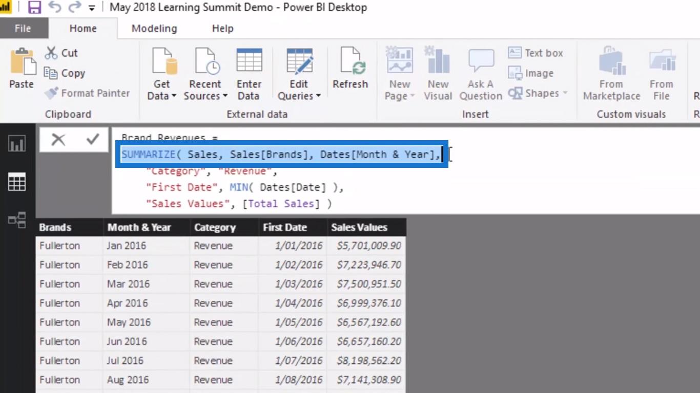Screen dimensions: 700x393
Task: Click the Save icon in title bar
Action: [34, 7]
